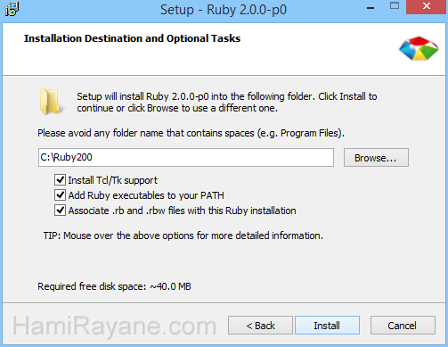448x347 pixels.
Task: Click the Browse... button
Action: (376, 158)
